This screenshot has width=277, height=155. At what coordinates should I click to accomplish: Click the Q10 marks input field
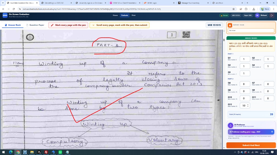(245, 98)
